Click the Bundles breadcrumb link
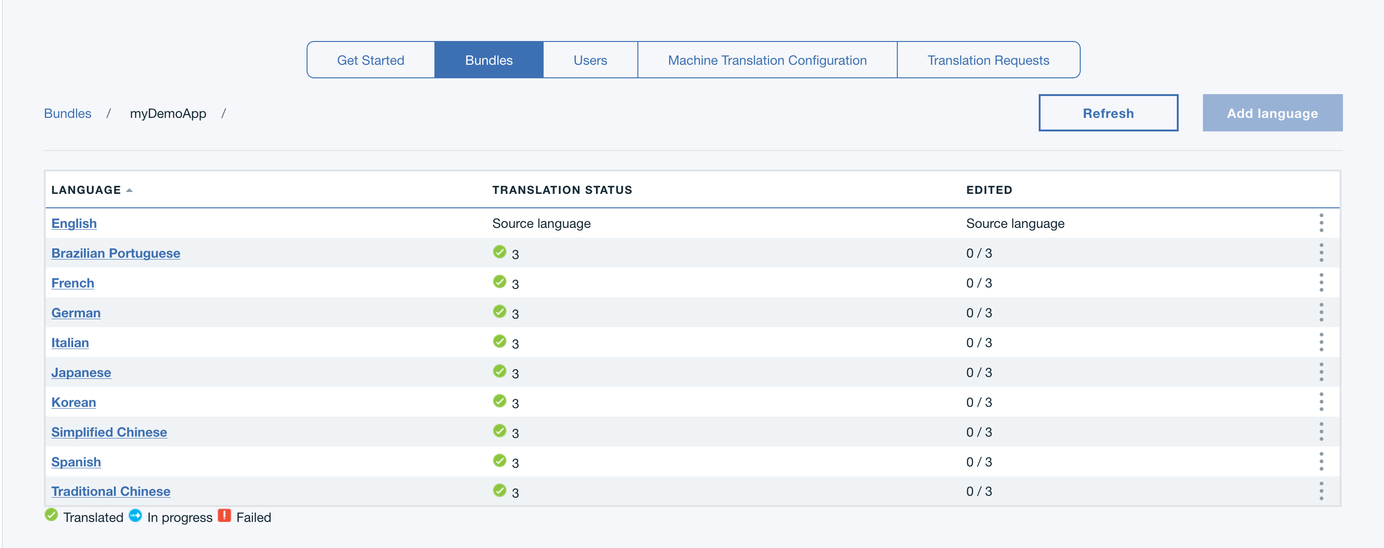 [68, 113]
